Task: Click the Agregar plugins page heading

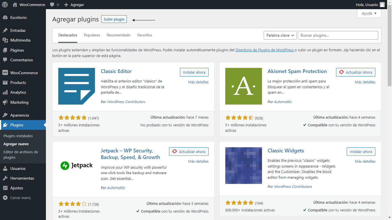Action: point(75,19)
